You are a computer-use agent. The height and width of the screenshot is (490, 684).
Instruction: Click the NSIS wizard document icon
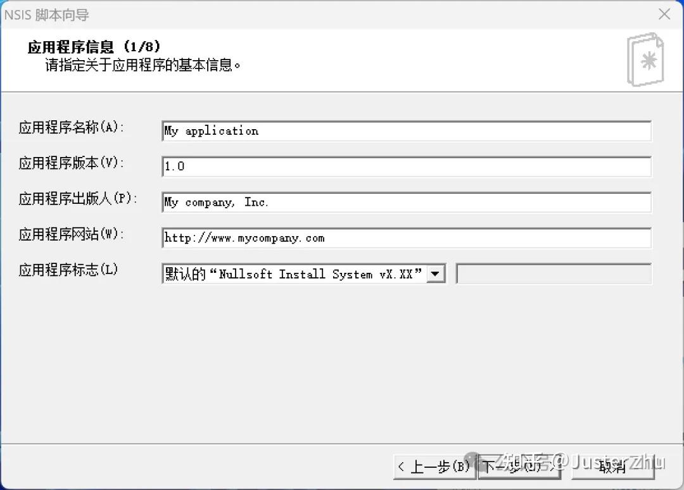(644, 59)
